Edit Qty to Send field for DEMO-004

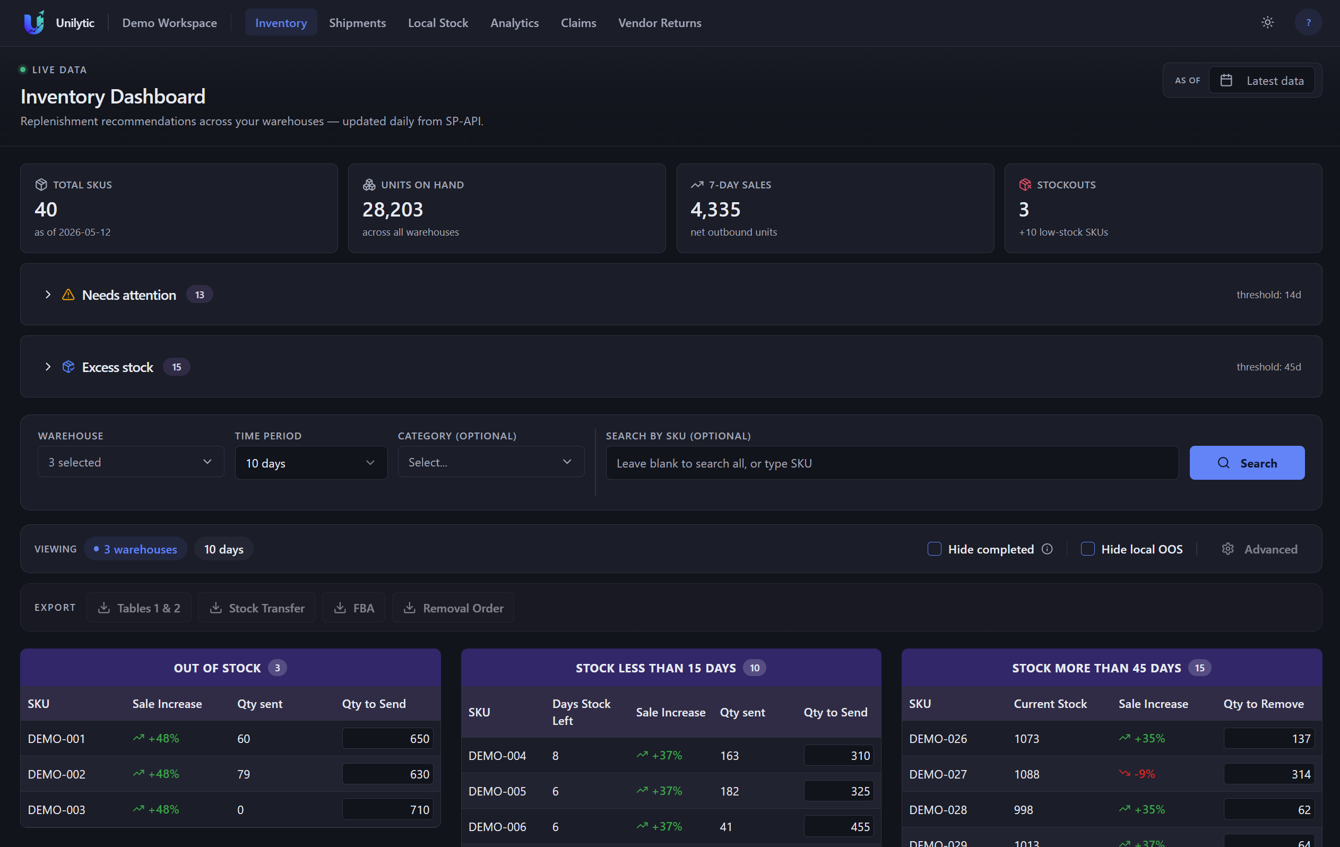tap(838, 755)
